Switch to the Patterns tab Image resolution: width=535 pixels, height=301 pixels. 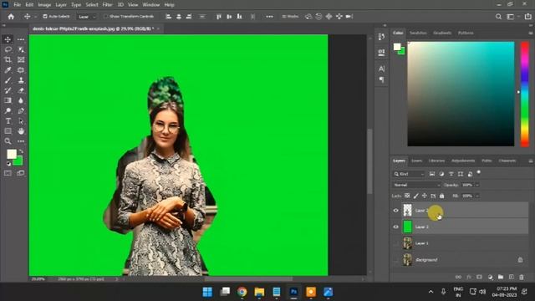[466, 33]
